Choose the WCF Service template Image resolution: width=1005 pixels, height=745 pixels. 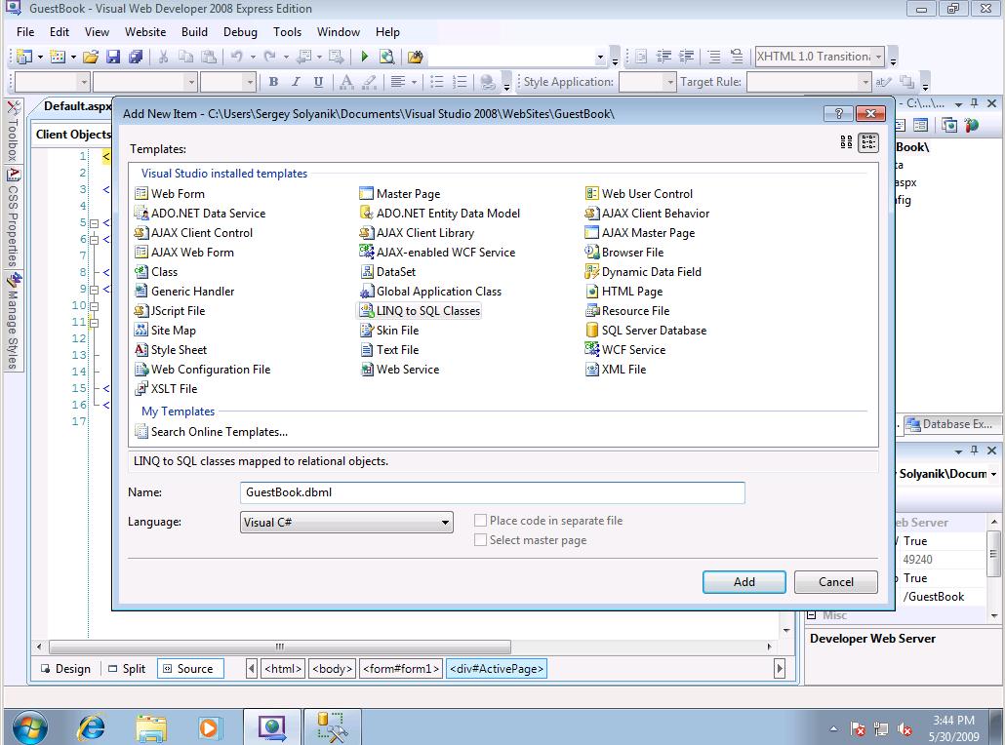click(624, 350)
